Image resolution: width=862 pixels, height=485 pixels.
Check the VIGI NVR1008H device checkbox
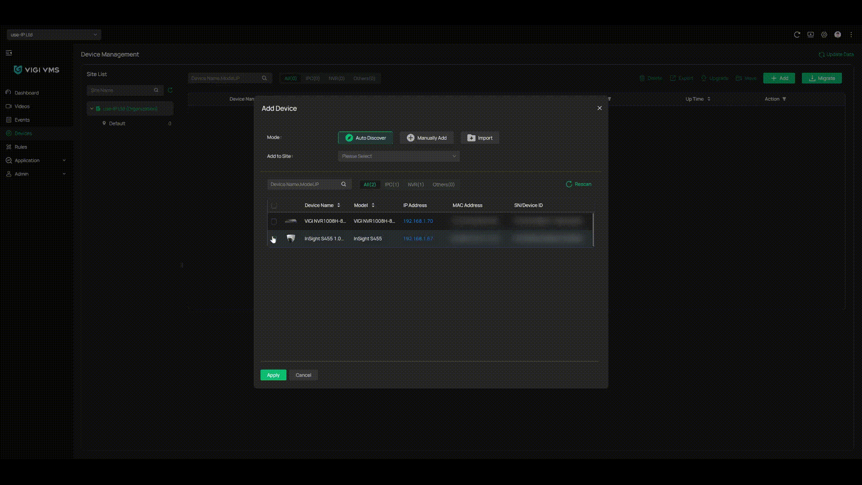tap(274, 221)
